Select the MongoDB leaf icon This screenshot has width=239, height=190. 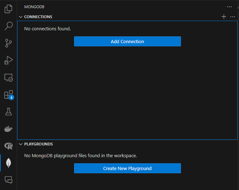(9, 163)
